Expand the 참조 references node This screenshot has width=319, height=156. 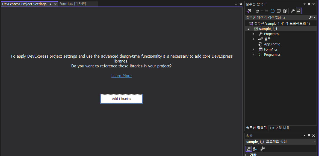(253, 39)
